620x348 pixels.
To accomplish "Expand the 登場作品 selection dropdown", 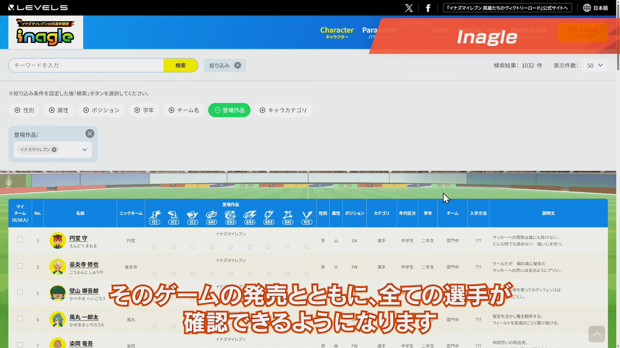I will coord(85,150).
